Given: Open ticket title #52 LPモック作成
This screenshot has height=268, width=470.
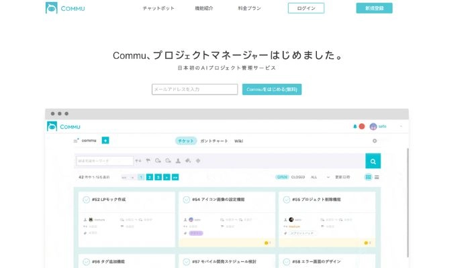Looking at the screenshot, I should [x=109, y=200].
